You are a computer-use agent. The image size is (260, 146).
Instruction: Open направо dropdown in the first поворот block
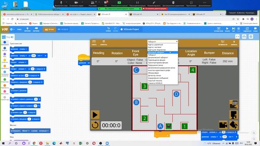click(x=22, y=62)
